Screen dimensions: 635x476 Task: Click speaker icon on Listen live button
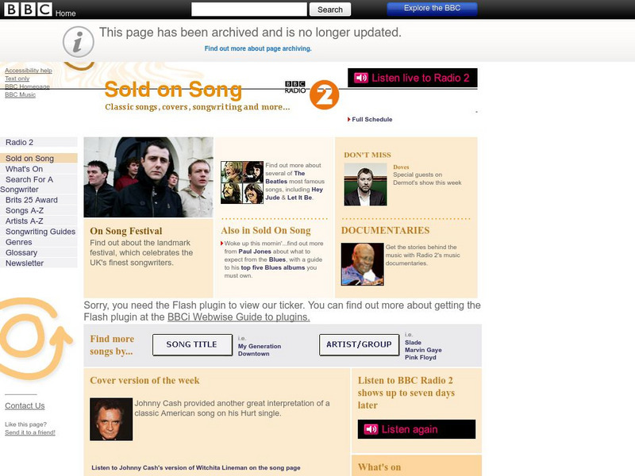click(x=361, y=78)
